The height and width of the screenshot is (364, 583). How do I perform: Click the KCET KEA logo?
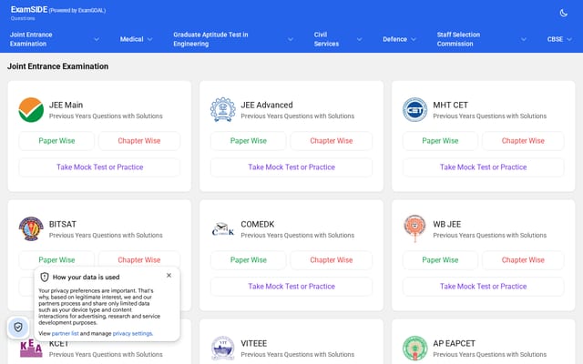[x=31, y=349]
